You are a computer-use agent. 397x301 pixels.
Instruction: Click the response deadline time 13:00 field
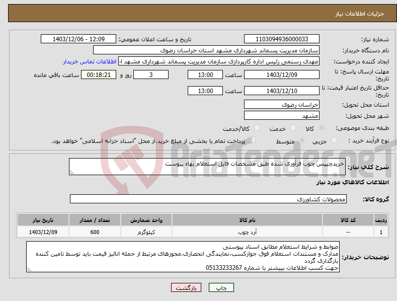pyautogui.click(x=205, y=74)
